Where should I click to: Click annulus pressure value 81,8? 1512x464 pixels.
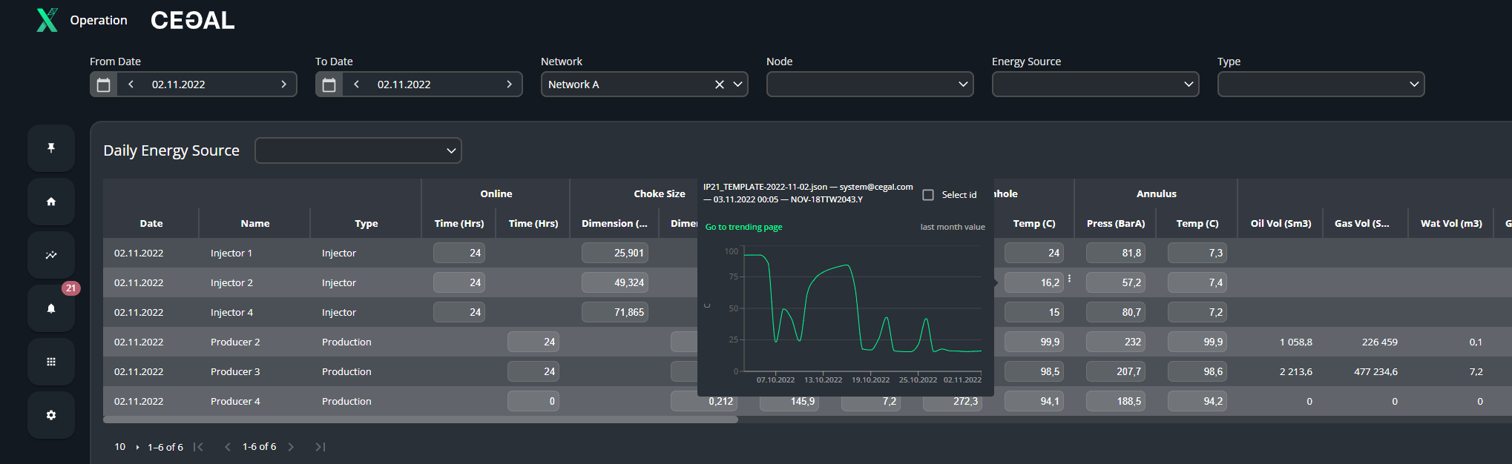click(x=1116, y=253)
